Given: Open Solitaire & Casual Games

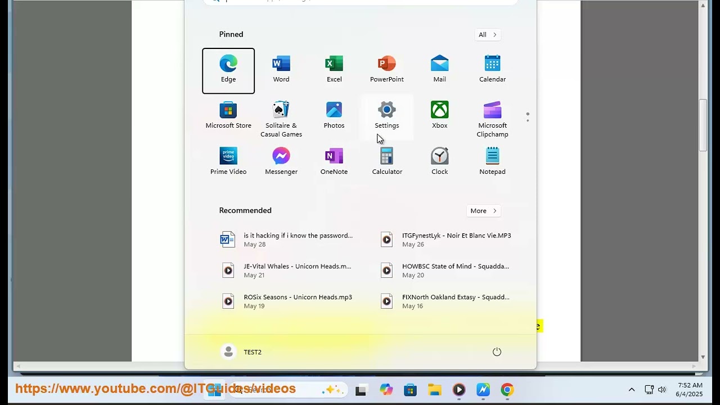Looking at the screenshot, I should pyautogui.click(x=281, y=119).
